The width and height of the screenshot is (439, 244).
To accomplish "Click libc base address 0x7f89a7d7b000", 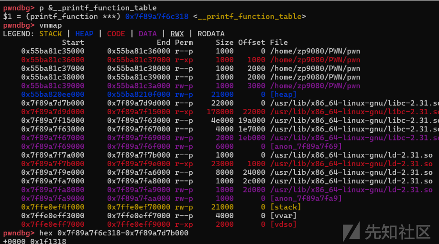I will 53,103.
